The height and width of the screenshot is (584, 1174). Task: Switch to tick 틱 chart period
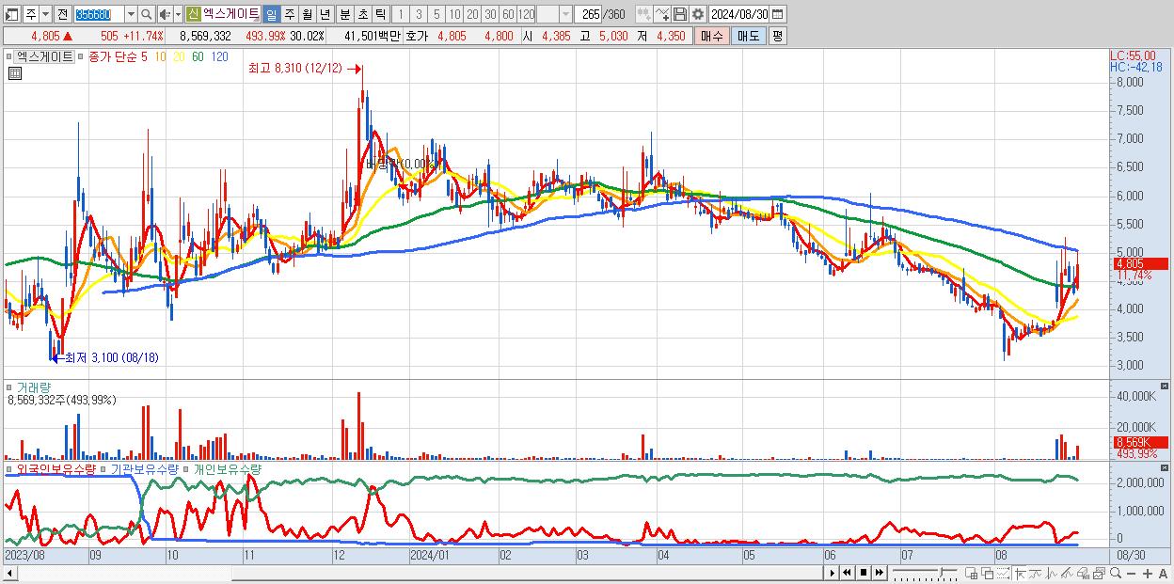(x=380, y=14)
